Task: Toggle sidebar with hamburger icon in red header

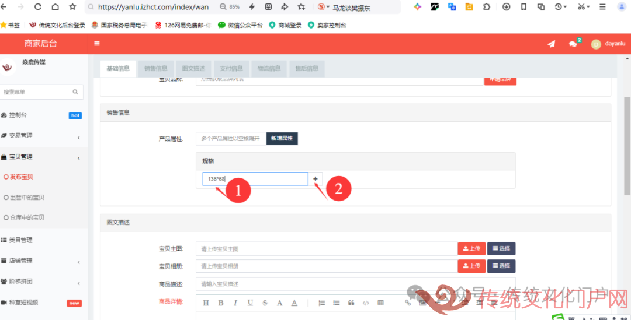Action: coord(97,43)
